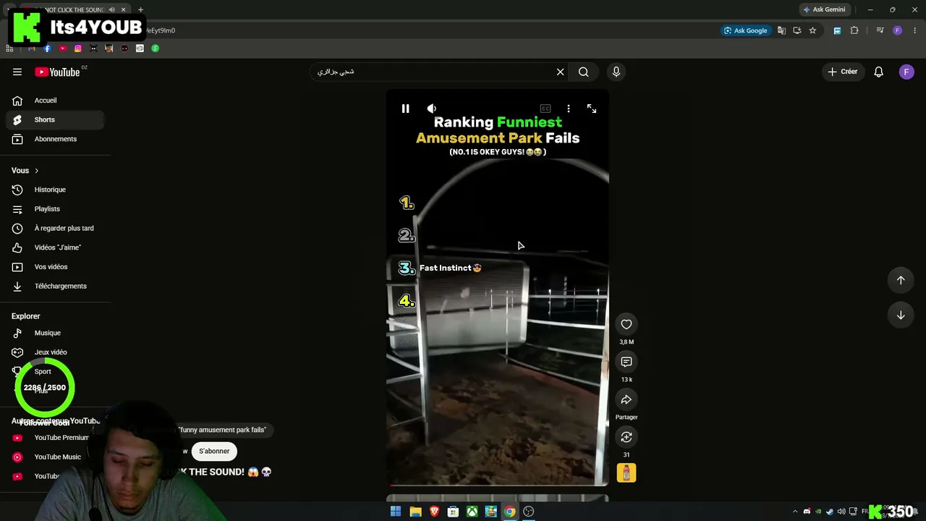
Task: Select Shorts in the sidebar
Action: 55,119
